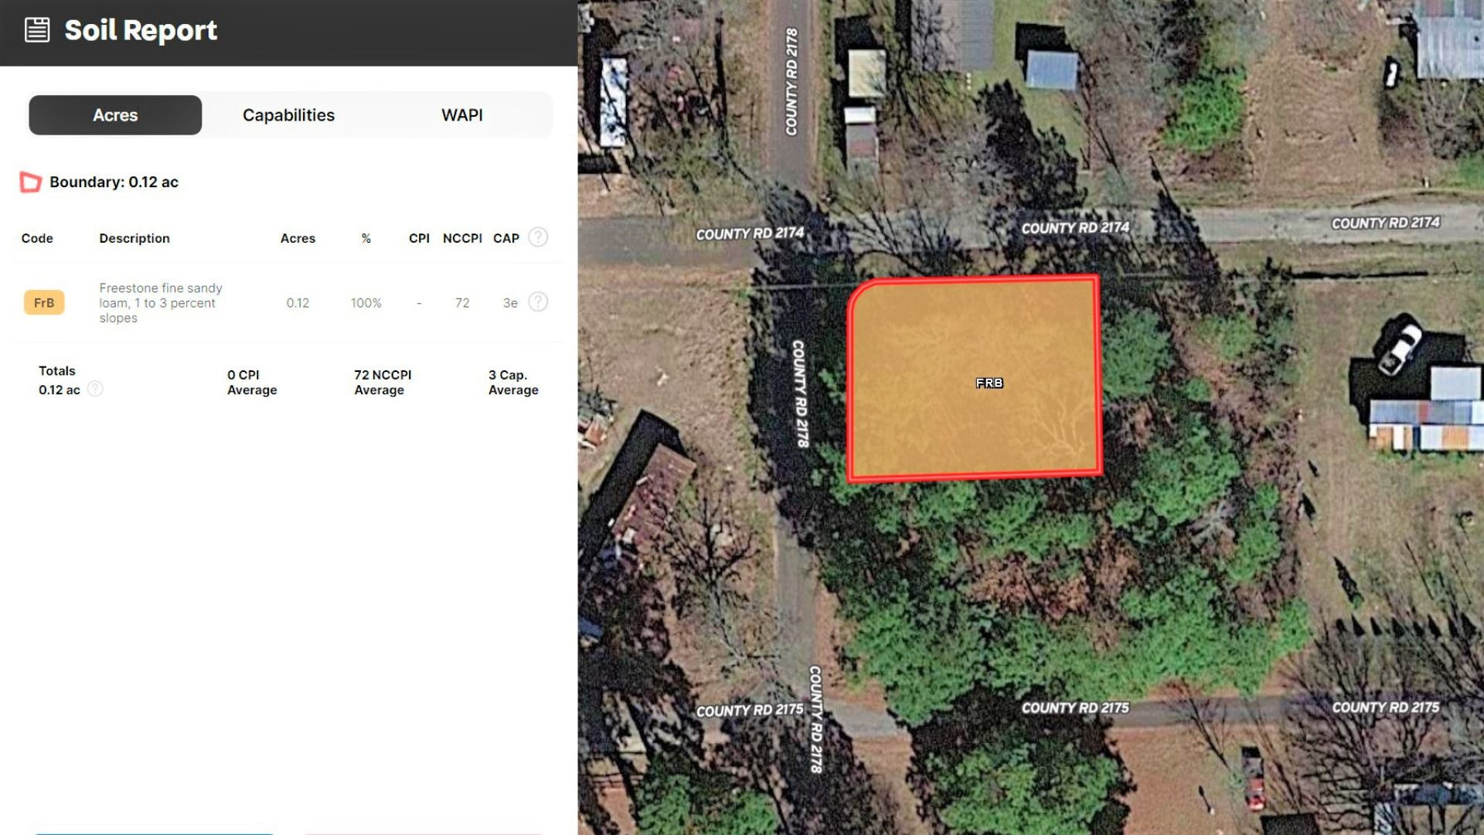Switch to the Capabilities tab
This screenshot has height=835, width=1484.
[288, 115]
